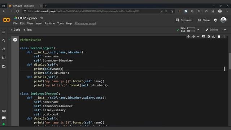This screenshot has width=231, height=130.
Task: Open the Runtime menu
Action: click(50, 23)
